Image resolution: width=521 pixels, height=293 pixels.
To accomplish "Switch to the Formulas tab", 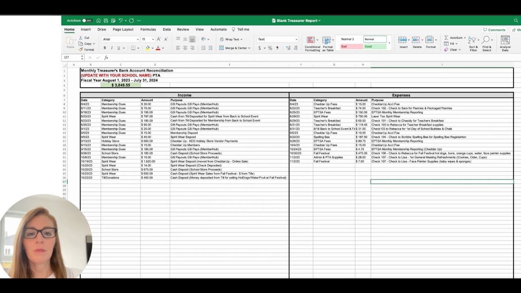I will 148,29.
